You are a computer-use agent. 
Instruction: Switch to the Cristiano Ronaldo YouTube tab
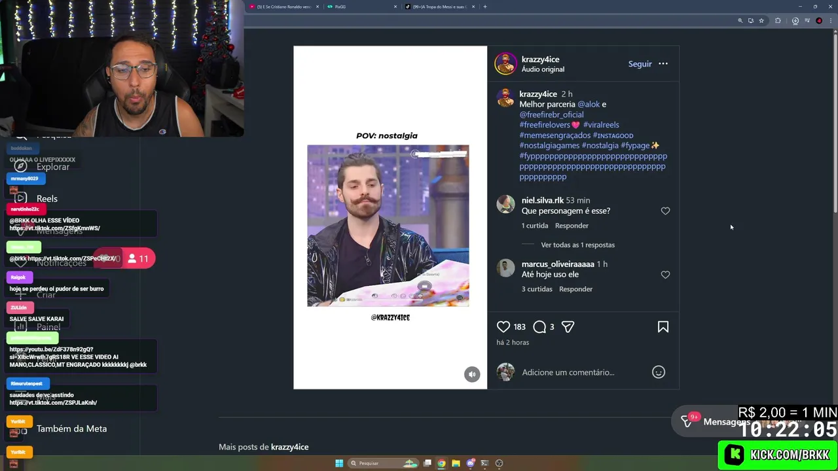283,7
